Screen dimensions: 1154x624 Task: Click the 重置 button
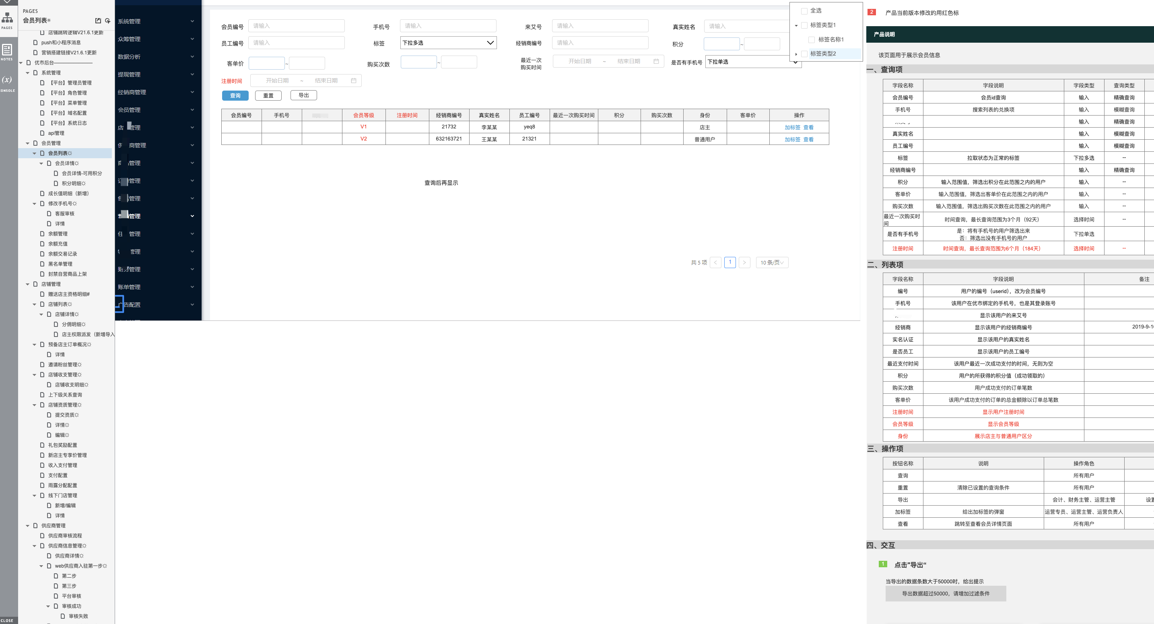tap(268, 95)
